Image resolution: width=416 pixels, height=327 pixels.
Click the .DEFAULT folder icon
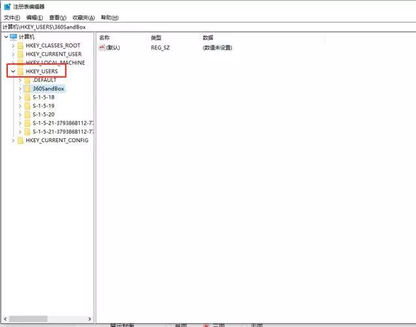click(x=27, y=80)
